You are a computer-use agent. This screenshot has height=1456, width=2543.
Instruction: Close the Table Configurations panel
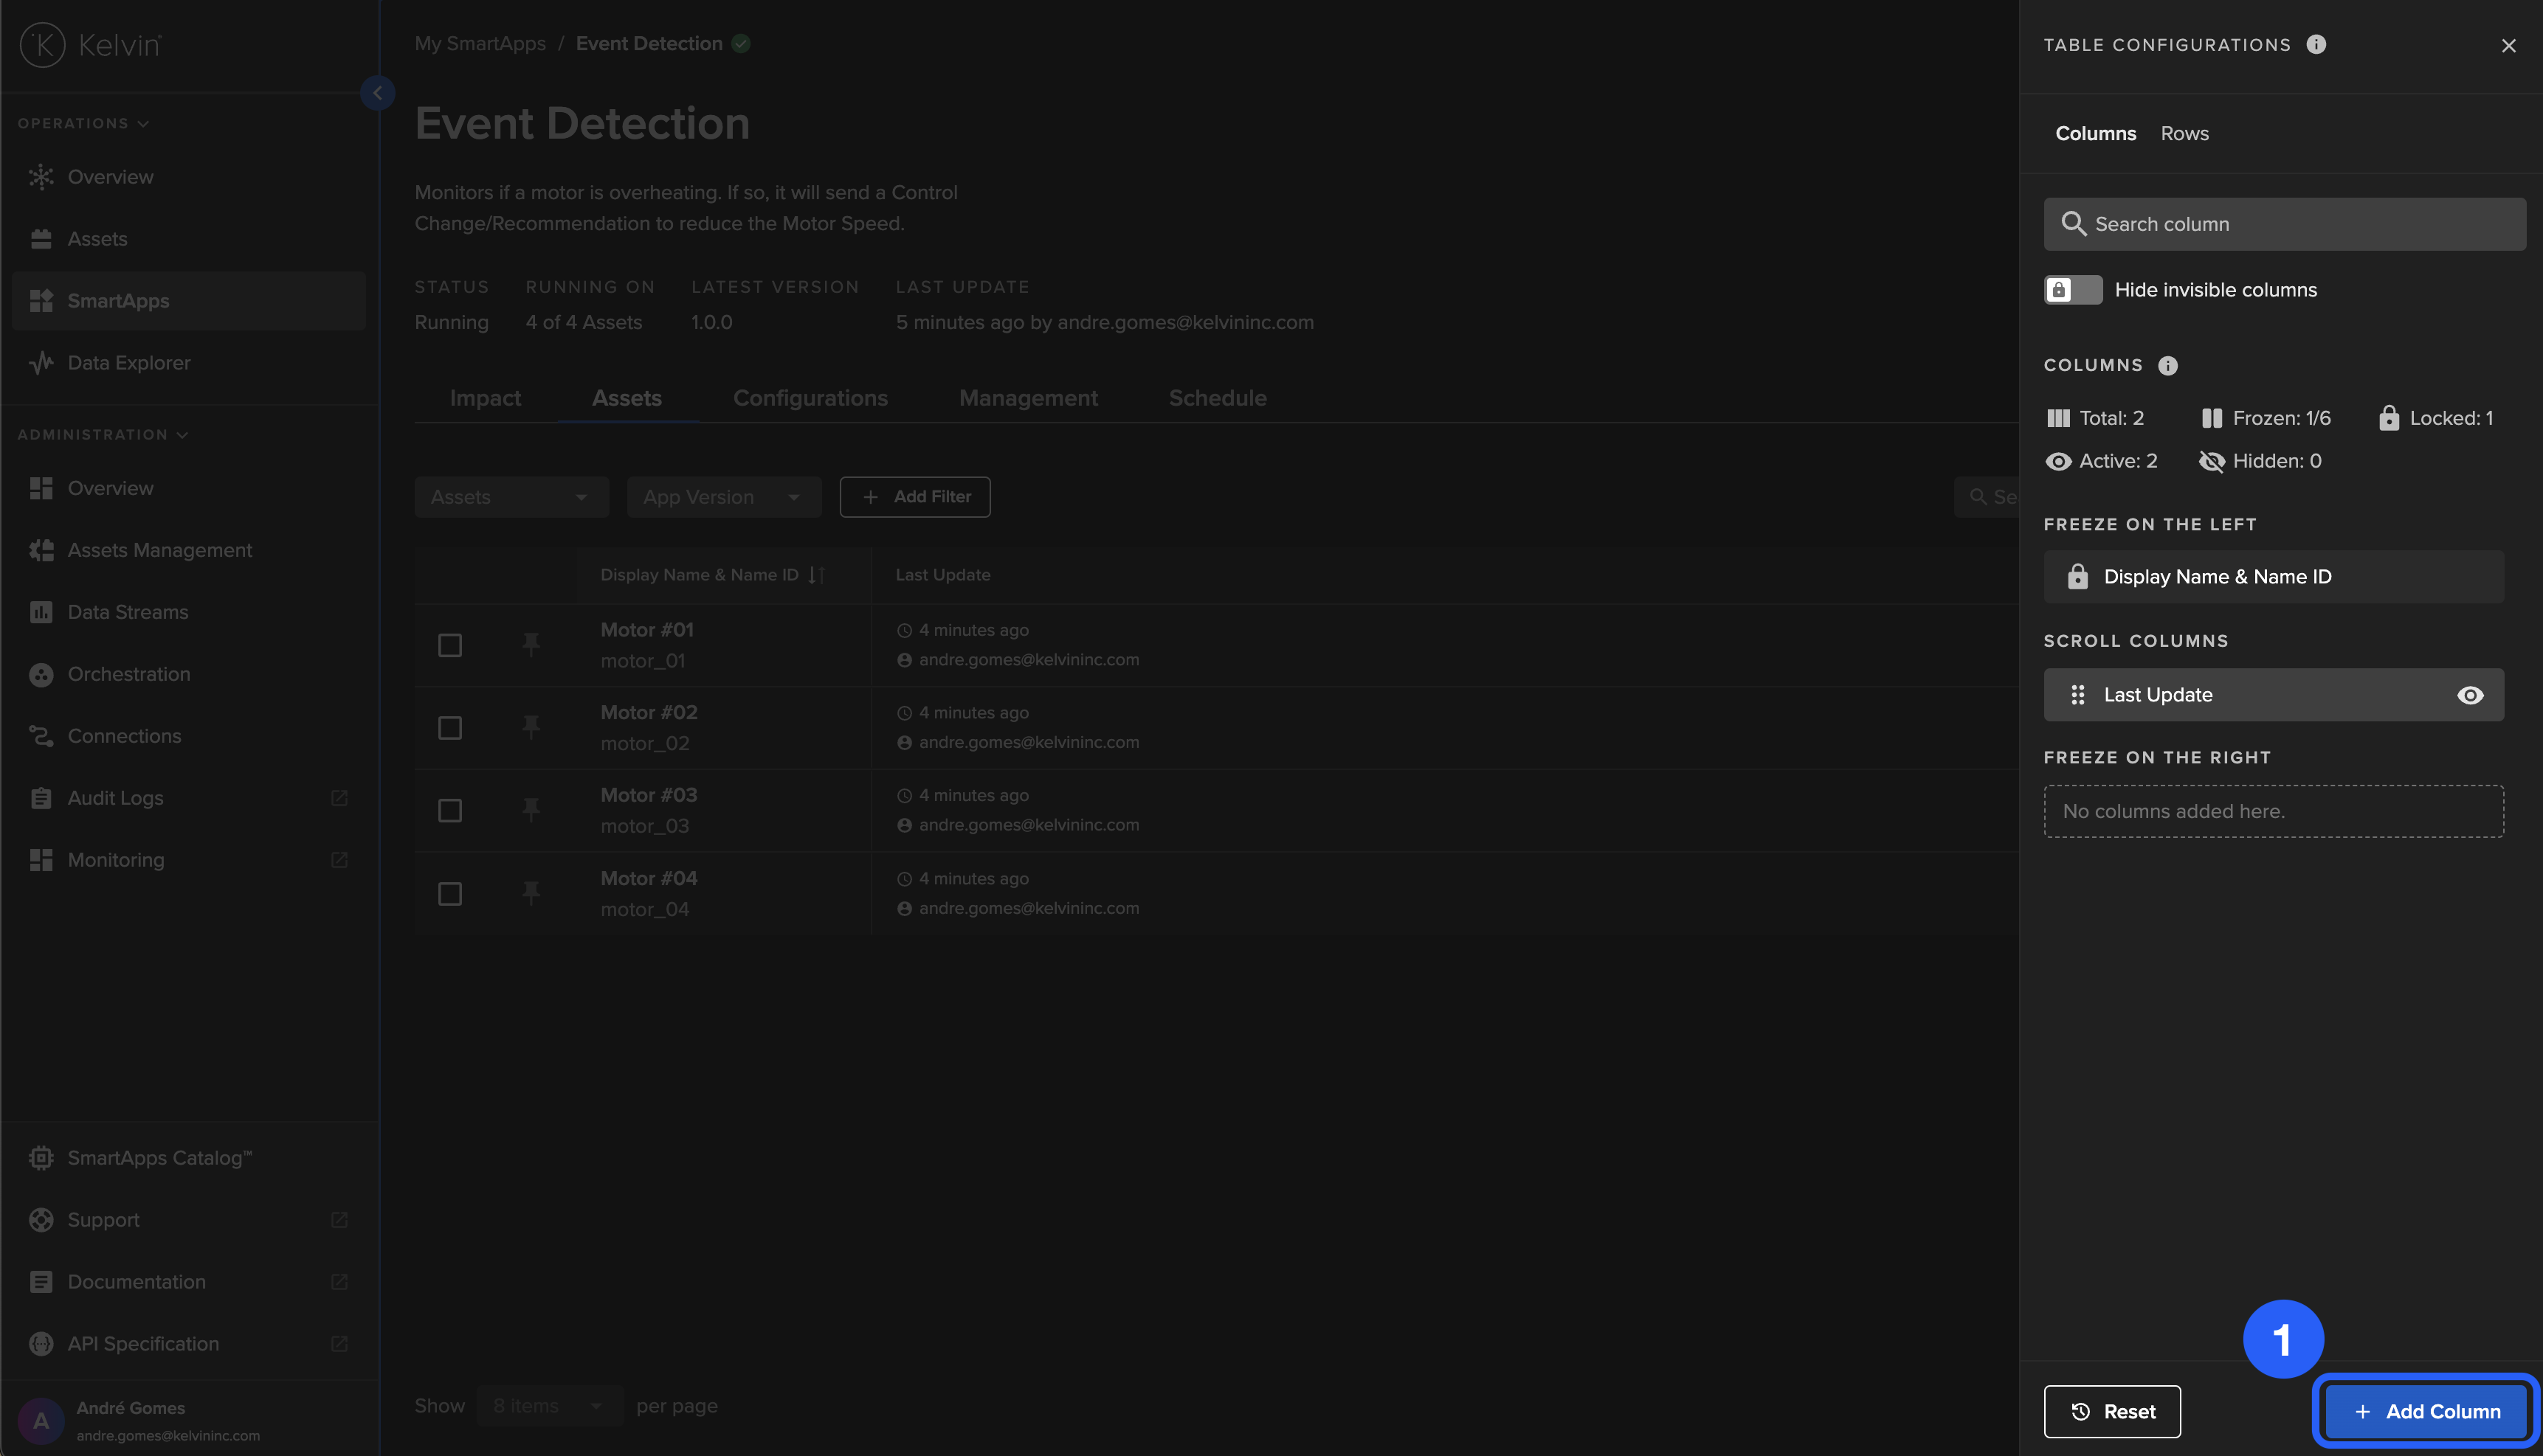(2507, 45)
